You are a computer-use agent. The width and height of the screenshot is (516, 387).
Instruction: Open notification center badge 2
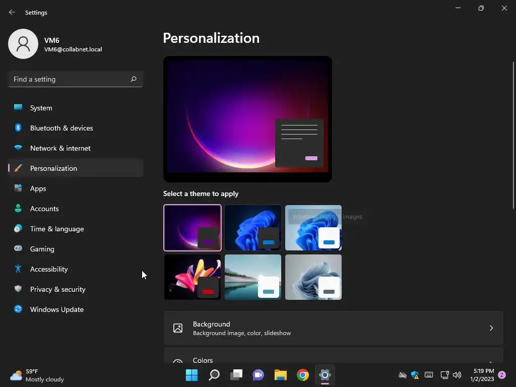tap(502, 375)
